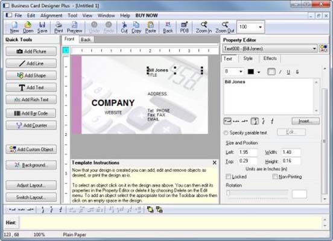Zoom In on the design
This screenshot has height=241, width=333.
click(x=204, y=27)
